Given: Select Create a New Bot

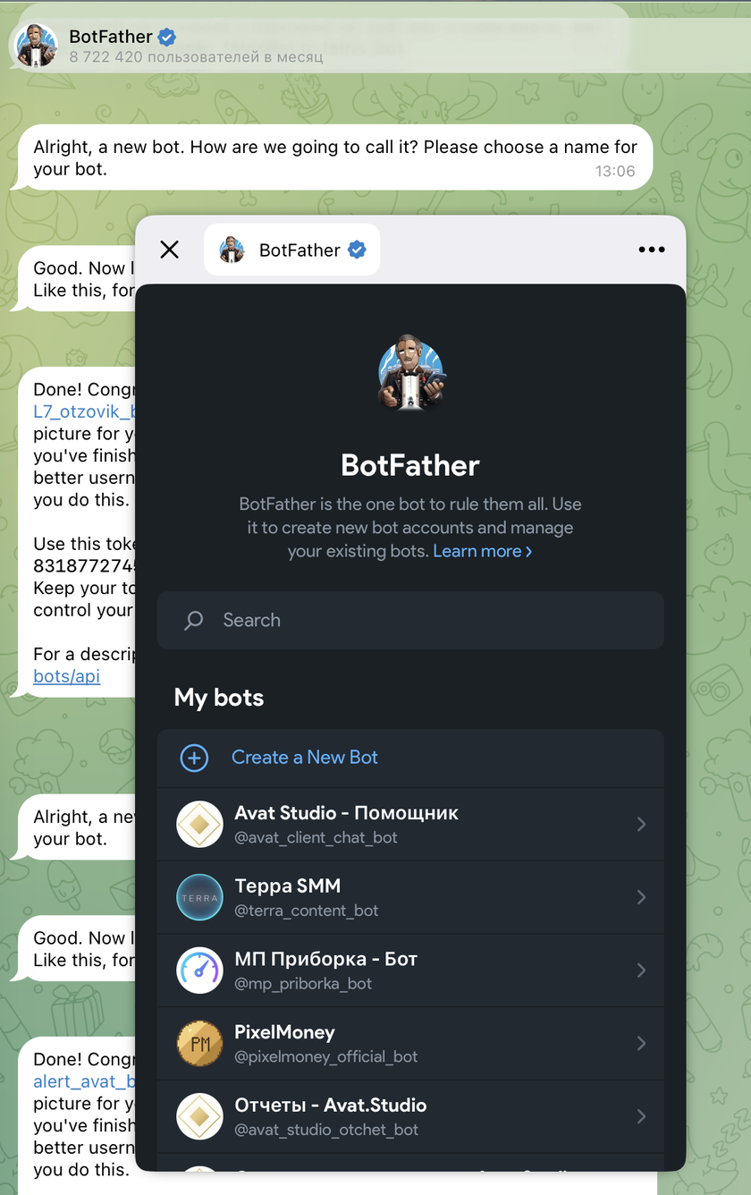Looking at the screenshot, I should tap(410, 759).
